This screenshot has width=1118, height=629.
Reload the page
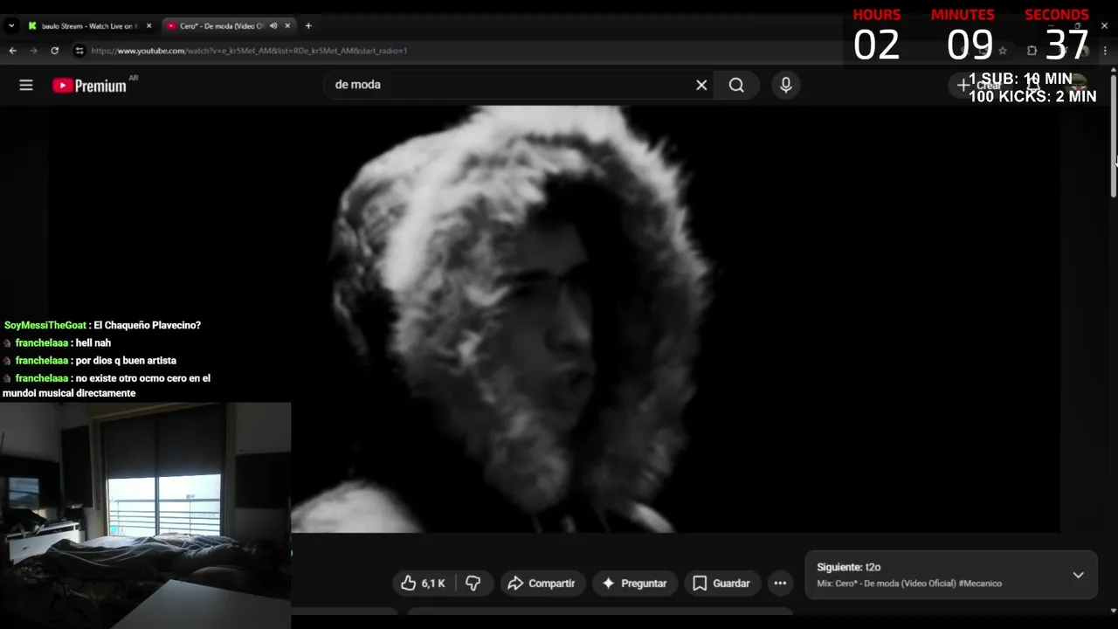(55, 51)
